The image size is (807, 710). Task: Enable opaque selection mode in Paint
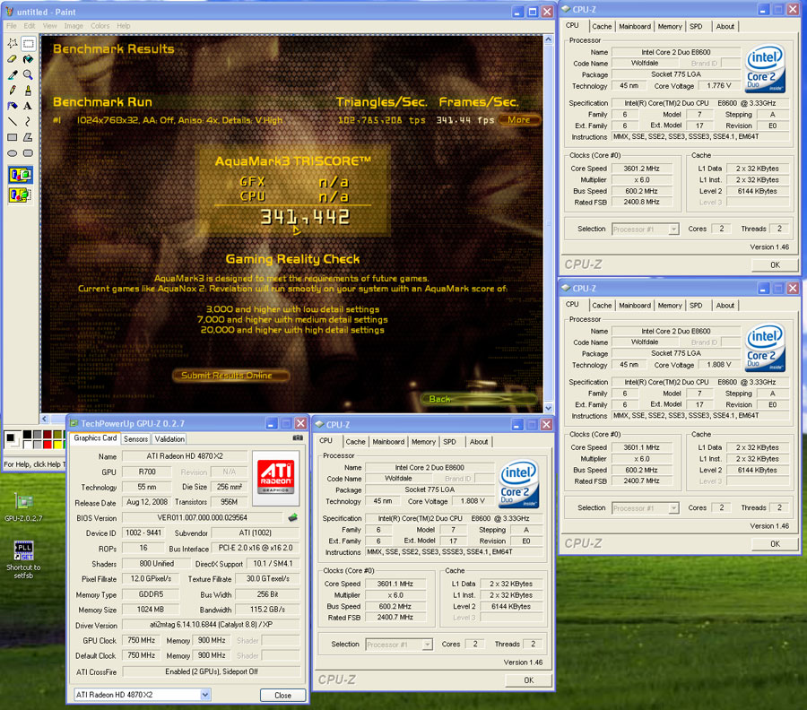click(21, 176)
